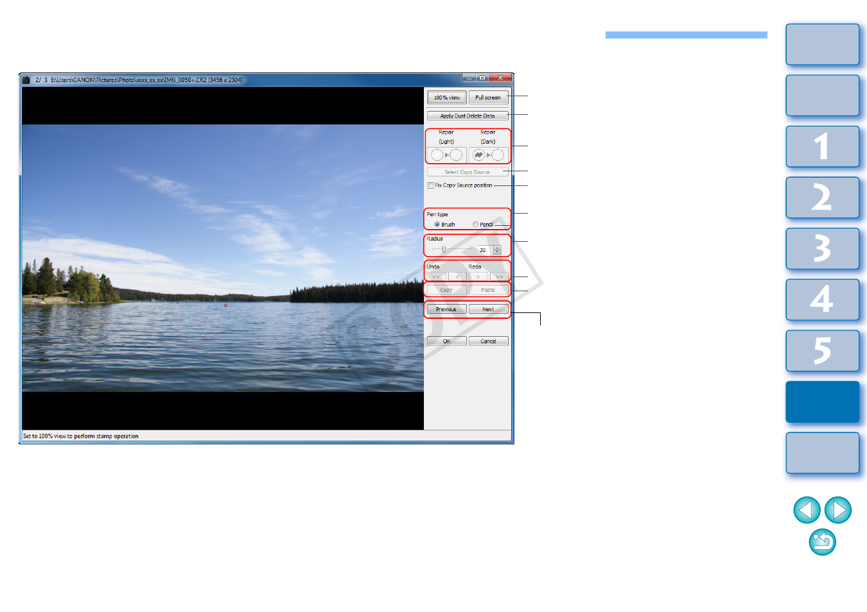867x612 pixels.
Task: Click the Full screen button
Action: (x=488, y=98)
